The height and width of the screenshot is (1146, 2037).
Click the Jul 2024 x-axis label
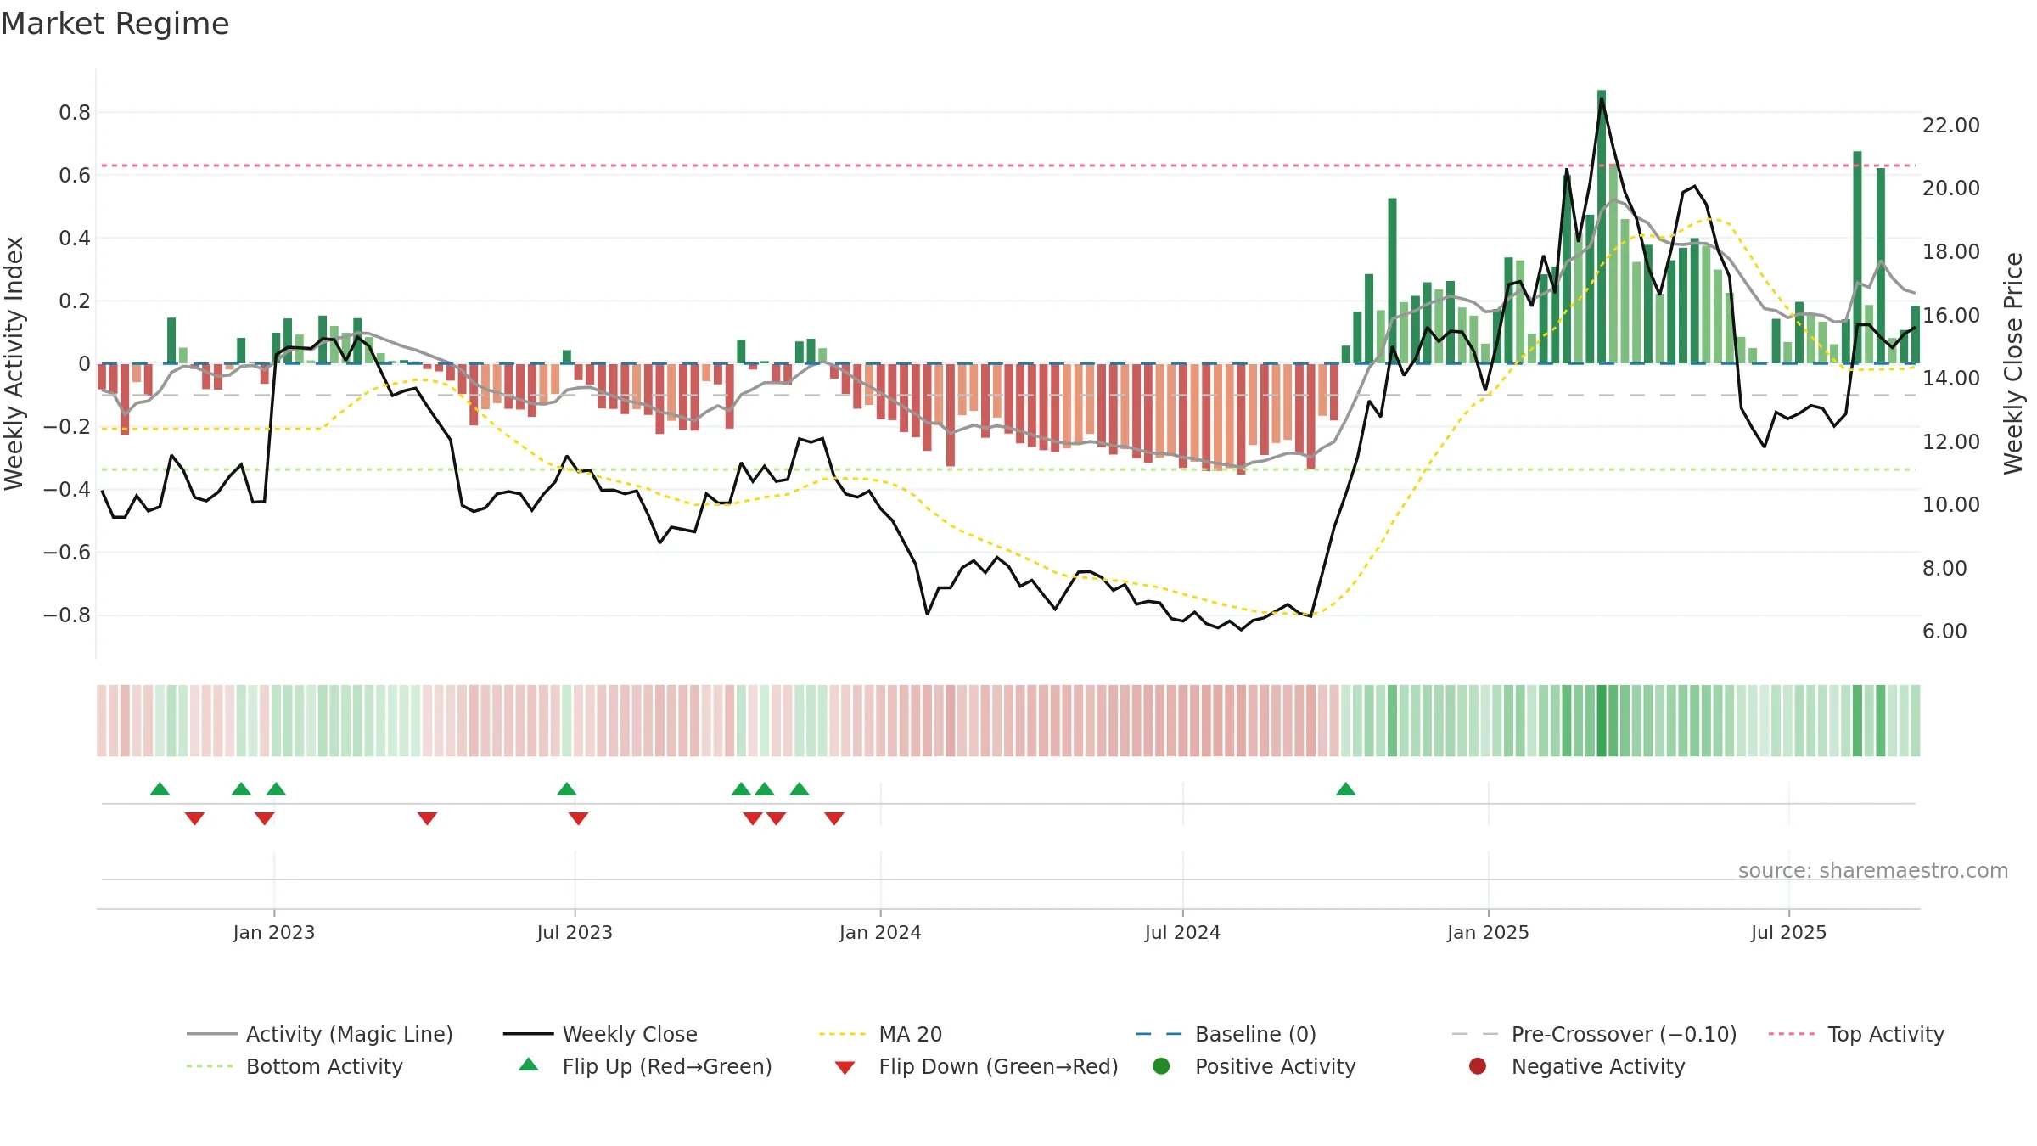tap(1182, 932)
